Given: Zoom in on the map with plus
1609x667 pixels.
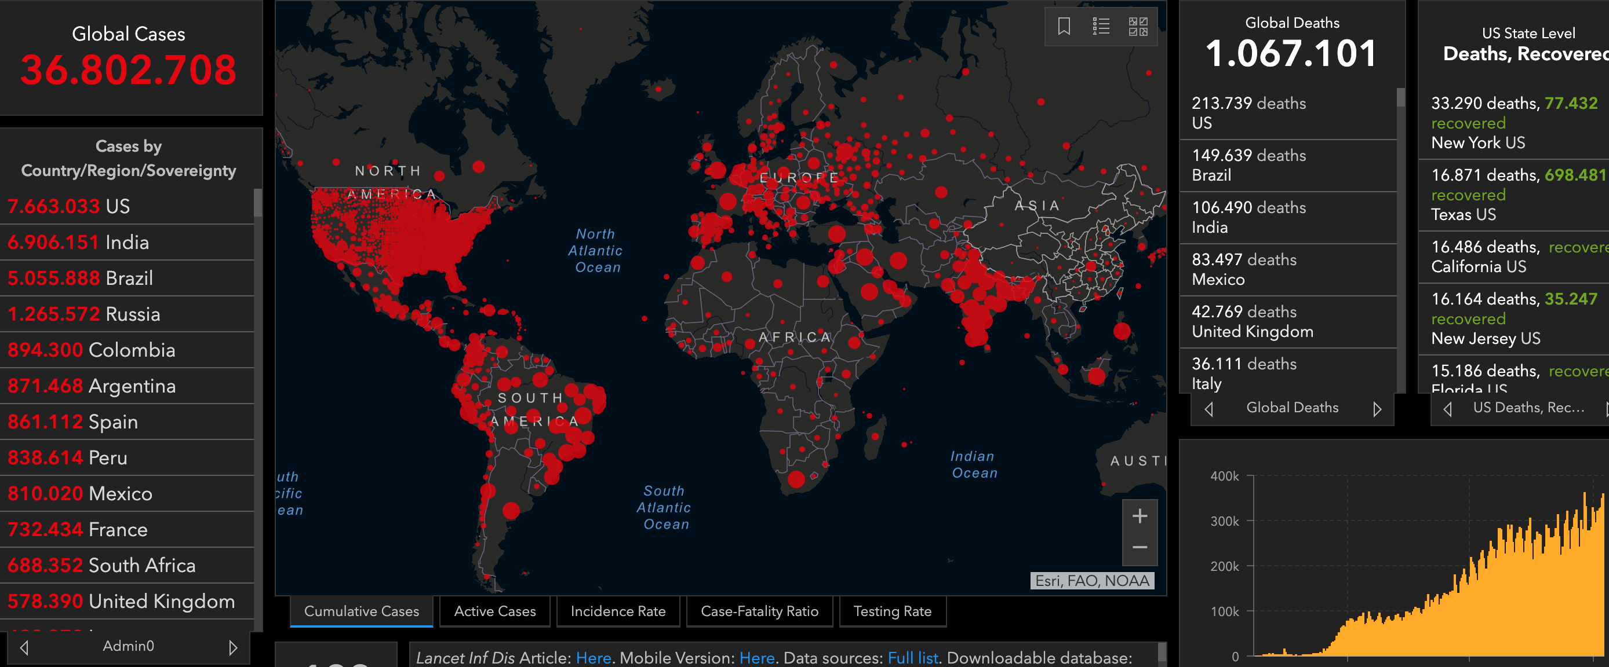Looking at the screenshot, I should coord(1140,516).
